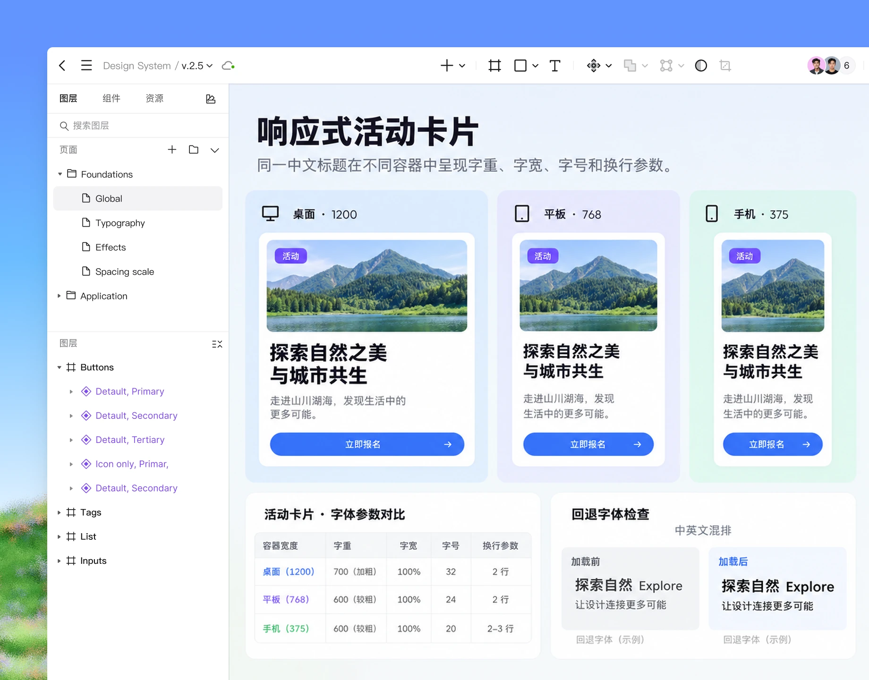This screenshot has width=869, height=680.
Task: Select the Global page
Action: (138, 198)
